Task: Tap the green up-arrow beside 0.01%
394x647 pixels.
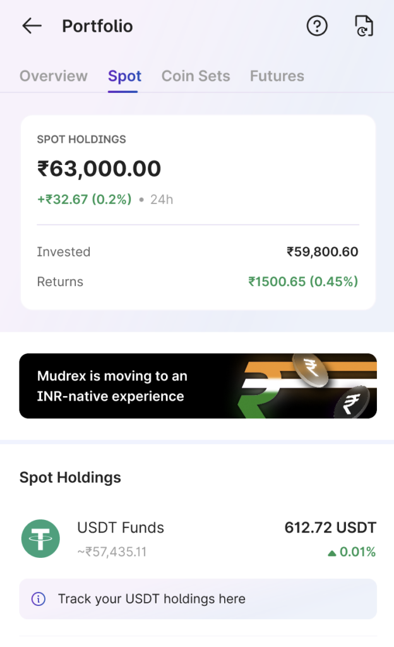Action: click(x=331, y=553)
